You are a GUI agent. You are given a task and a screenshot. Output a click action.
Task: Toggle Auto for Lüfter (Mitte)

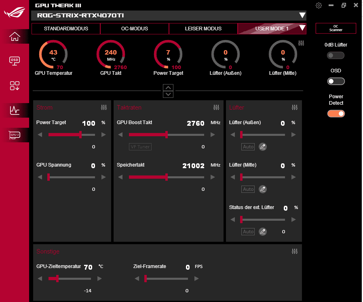(x=248, y=189)
